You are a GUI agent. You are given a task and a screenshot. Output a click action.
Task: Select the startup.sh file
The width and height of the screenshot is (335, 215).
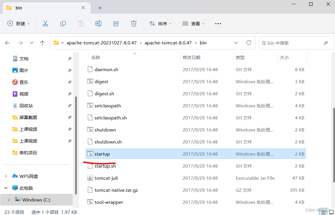[x=195, y=166]
